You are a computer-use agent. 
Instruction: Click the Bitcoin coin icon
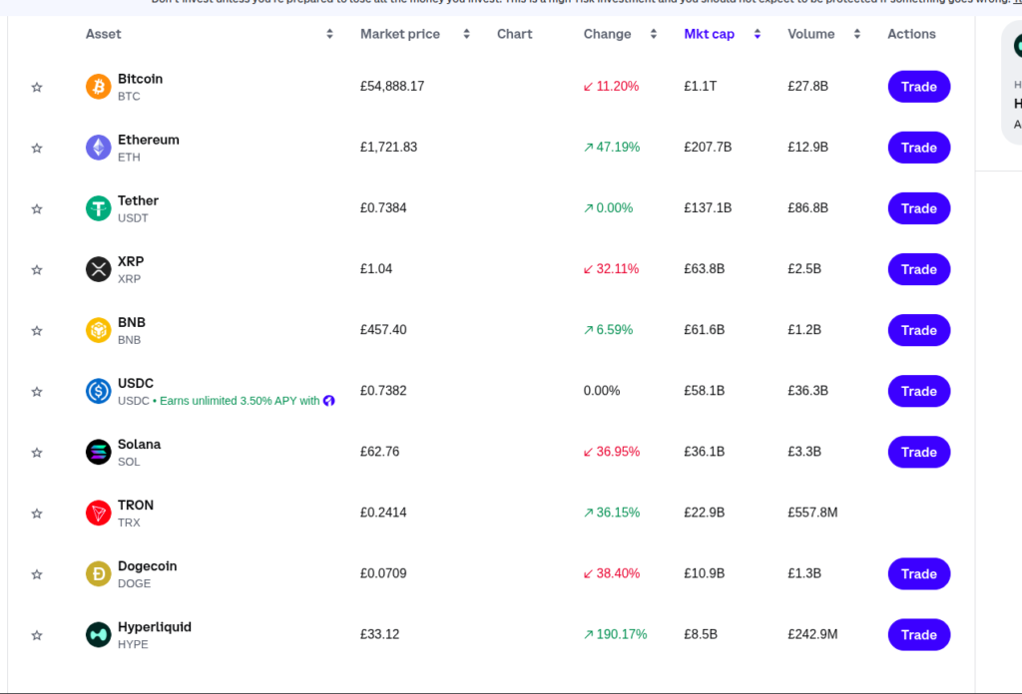[x=98, y=87]
